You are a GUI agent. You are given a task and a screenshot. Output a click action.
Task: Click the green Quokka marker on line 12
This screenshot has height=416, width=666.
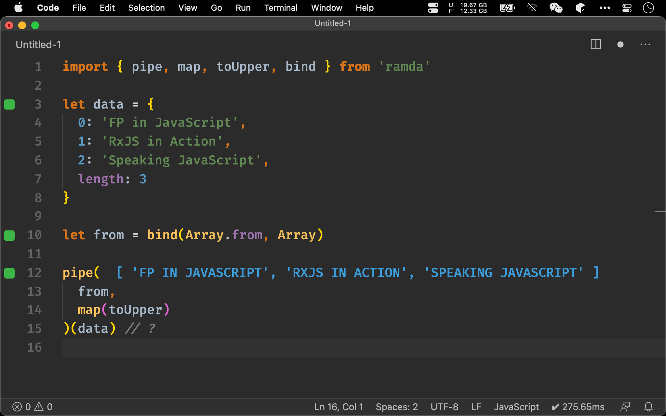[9, 273]
